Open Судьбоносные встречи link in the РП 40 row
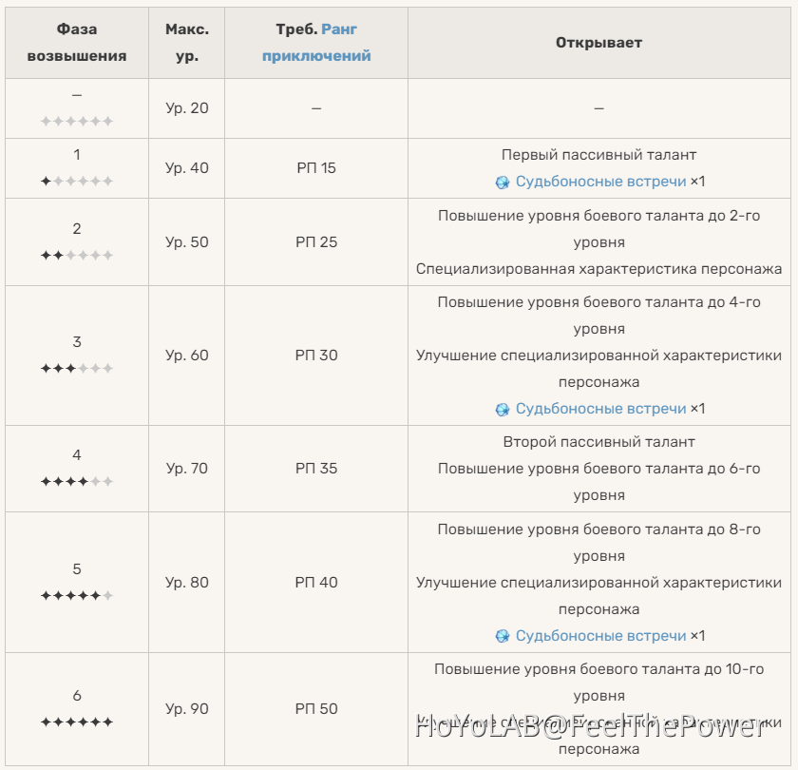 tap(600, 636)
